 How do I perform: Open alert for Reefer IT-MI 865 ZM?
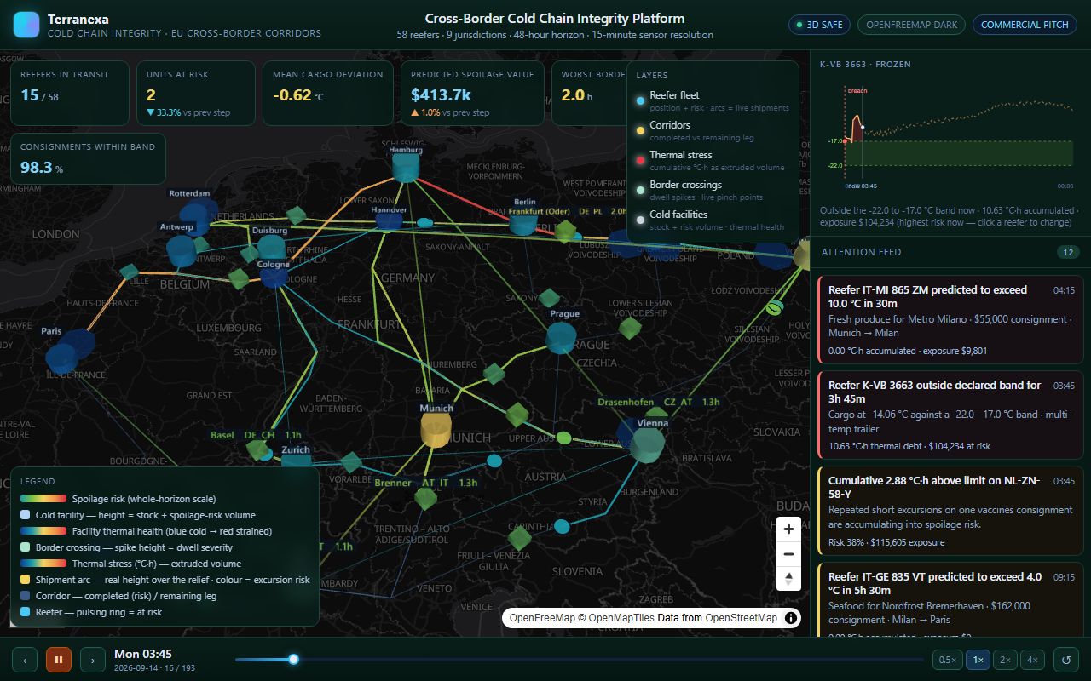[x=950, y=320]
